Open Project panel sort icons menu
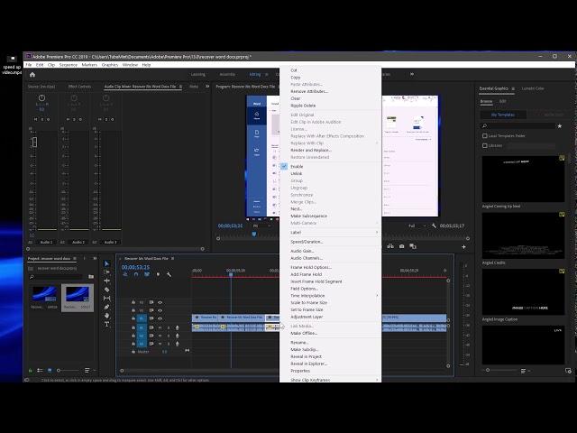Screen dimensions: 577x433 [87, 370]
